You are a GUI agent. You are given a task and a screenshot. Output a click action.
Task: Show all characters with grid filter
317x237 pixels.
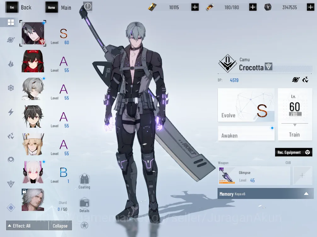coord(11,22)
